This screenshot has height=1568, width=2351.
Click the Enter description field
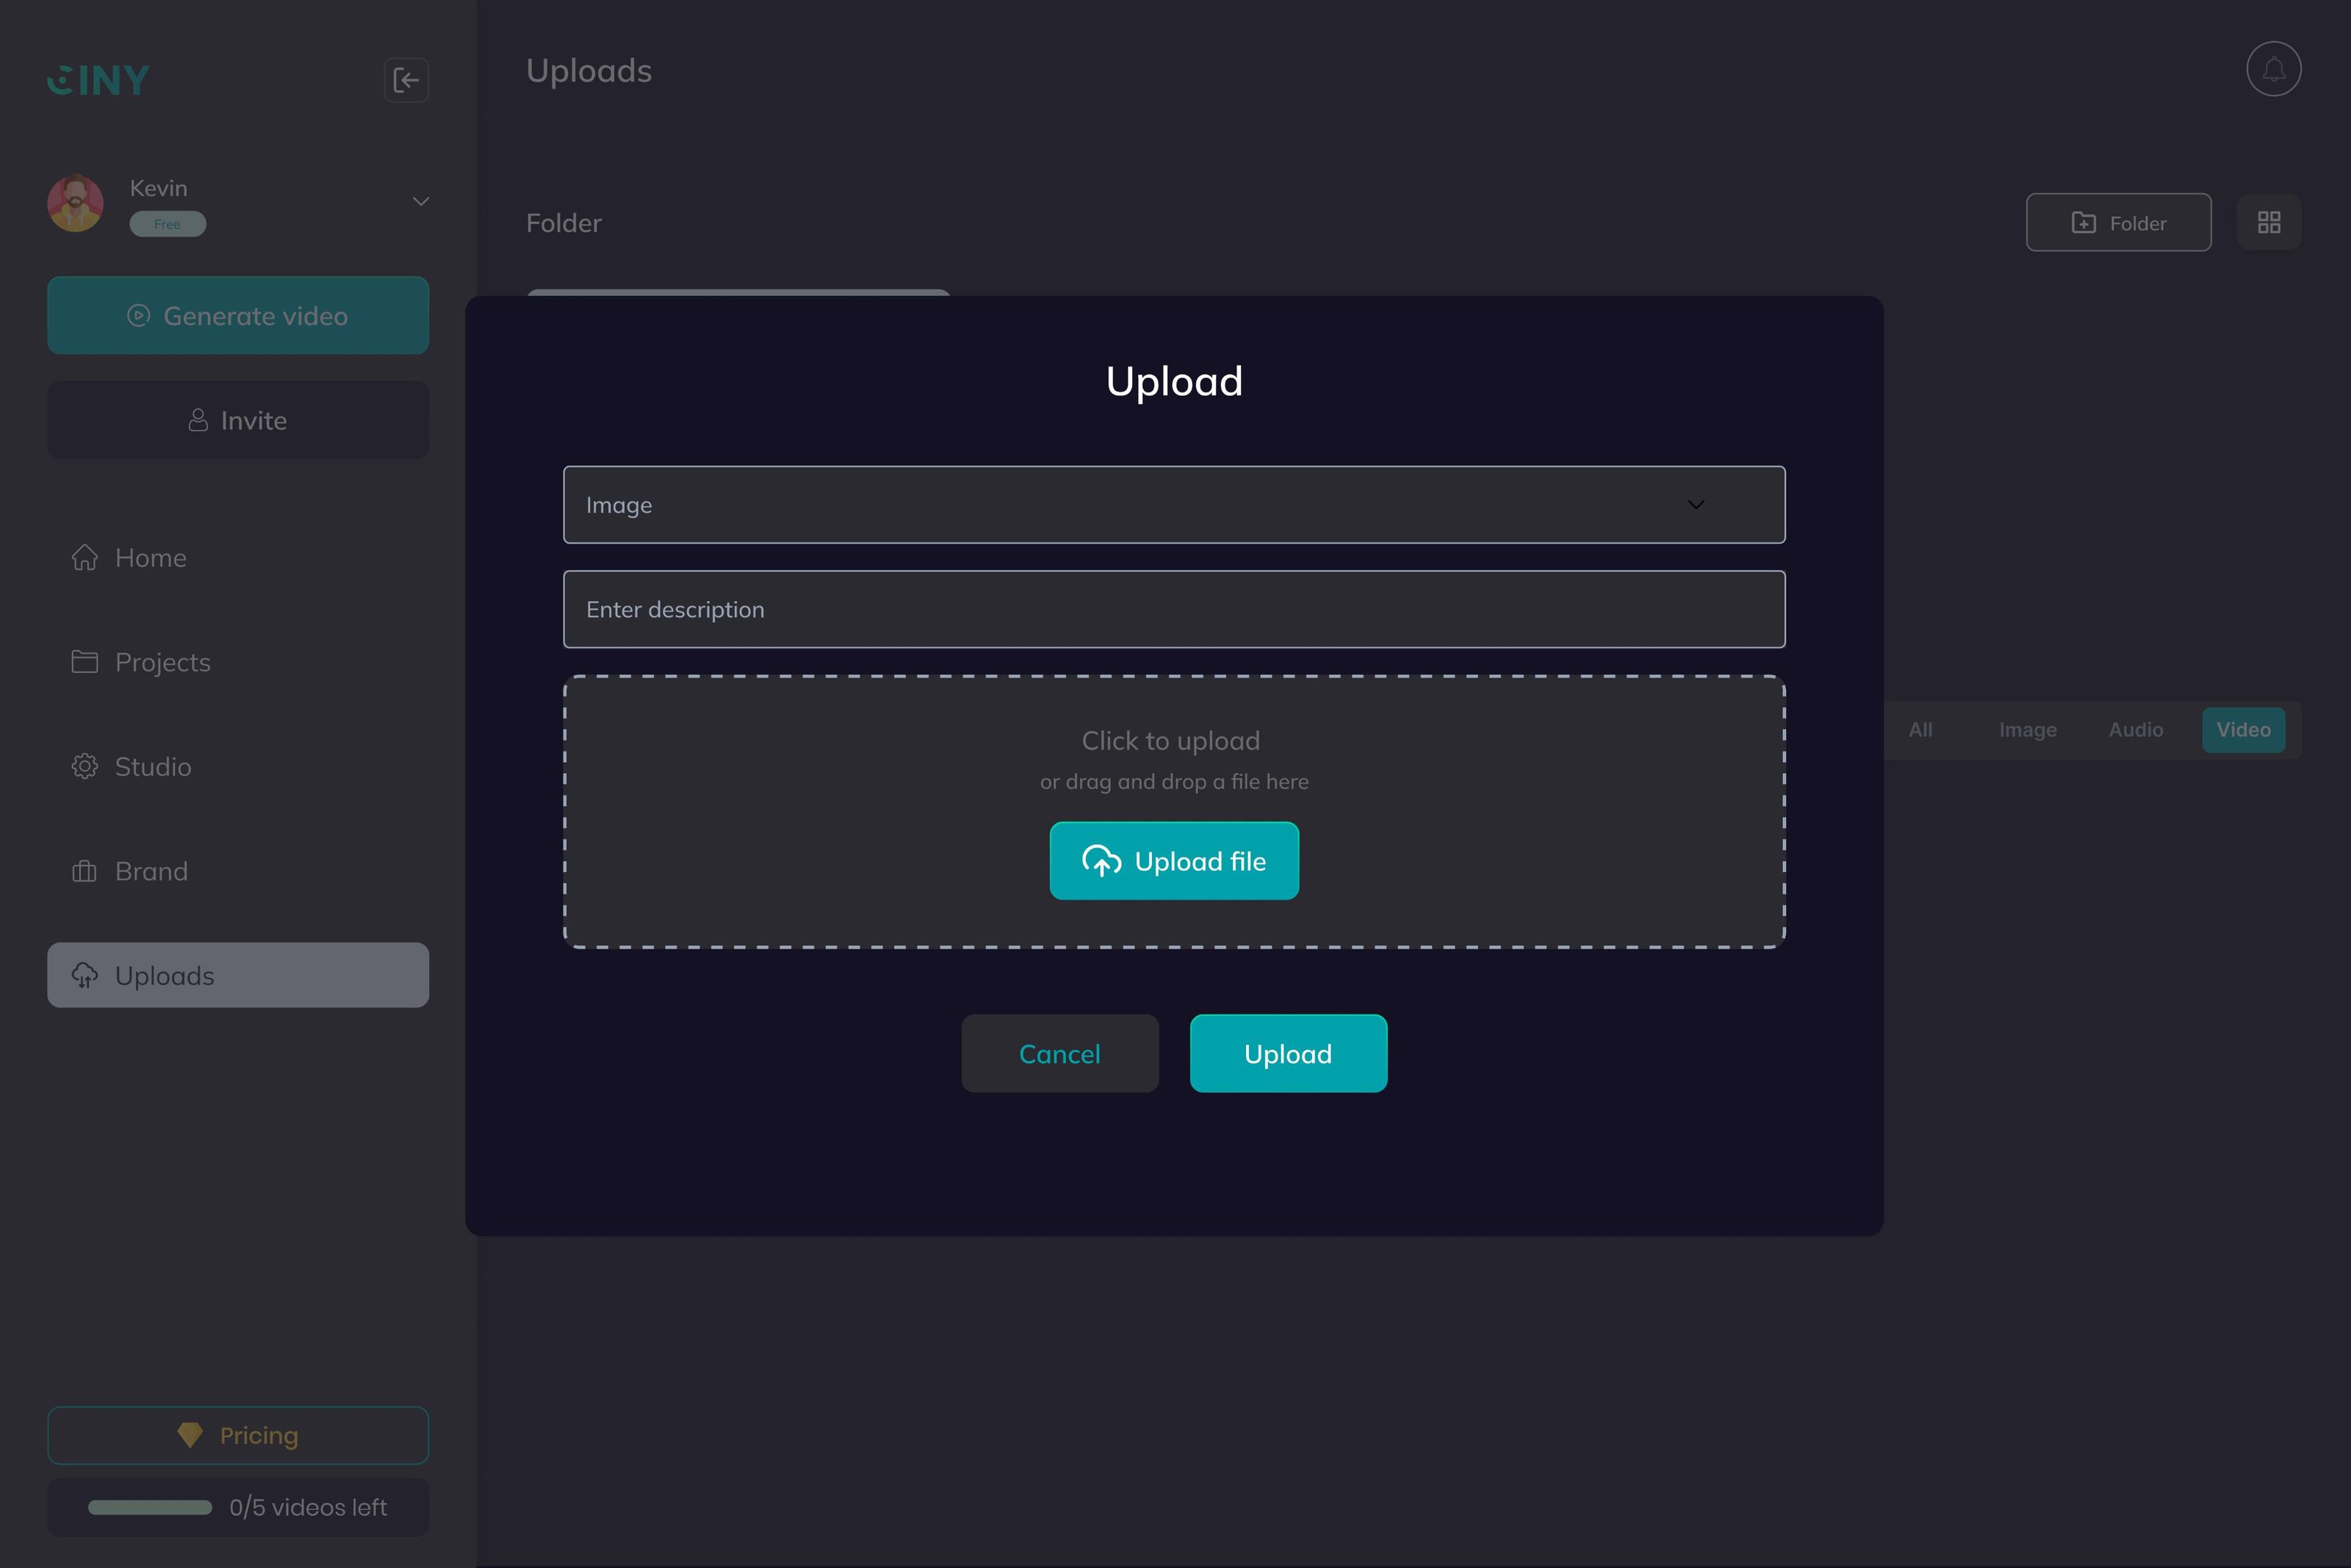click(x=1173, y=609)
